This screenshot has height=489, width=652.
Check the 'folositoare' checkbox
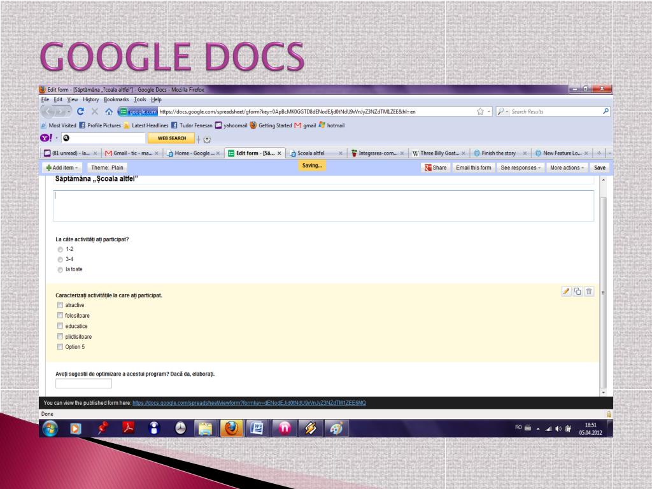point(60,316)
